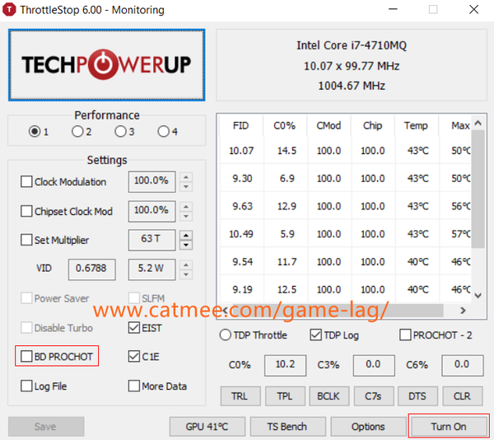
Task: Open the Options button
Action: (368, 427)
